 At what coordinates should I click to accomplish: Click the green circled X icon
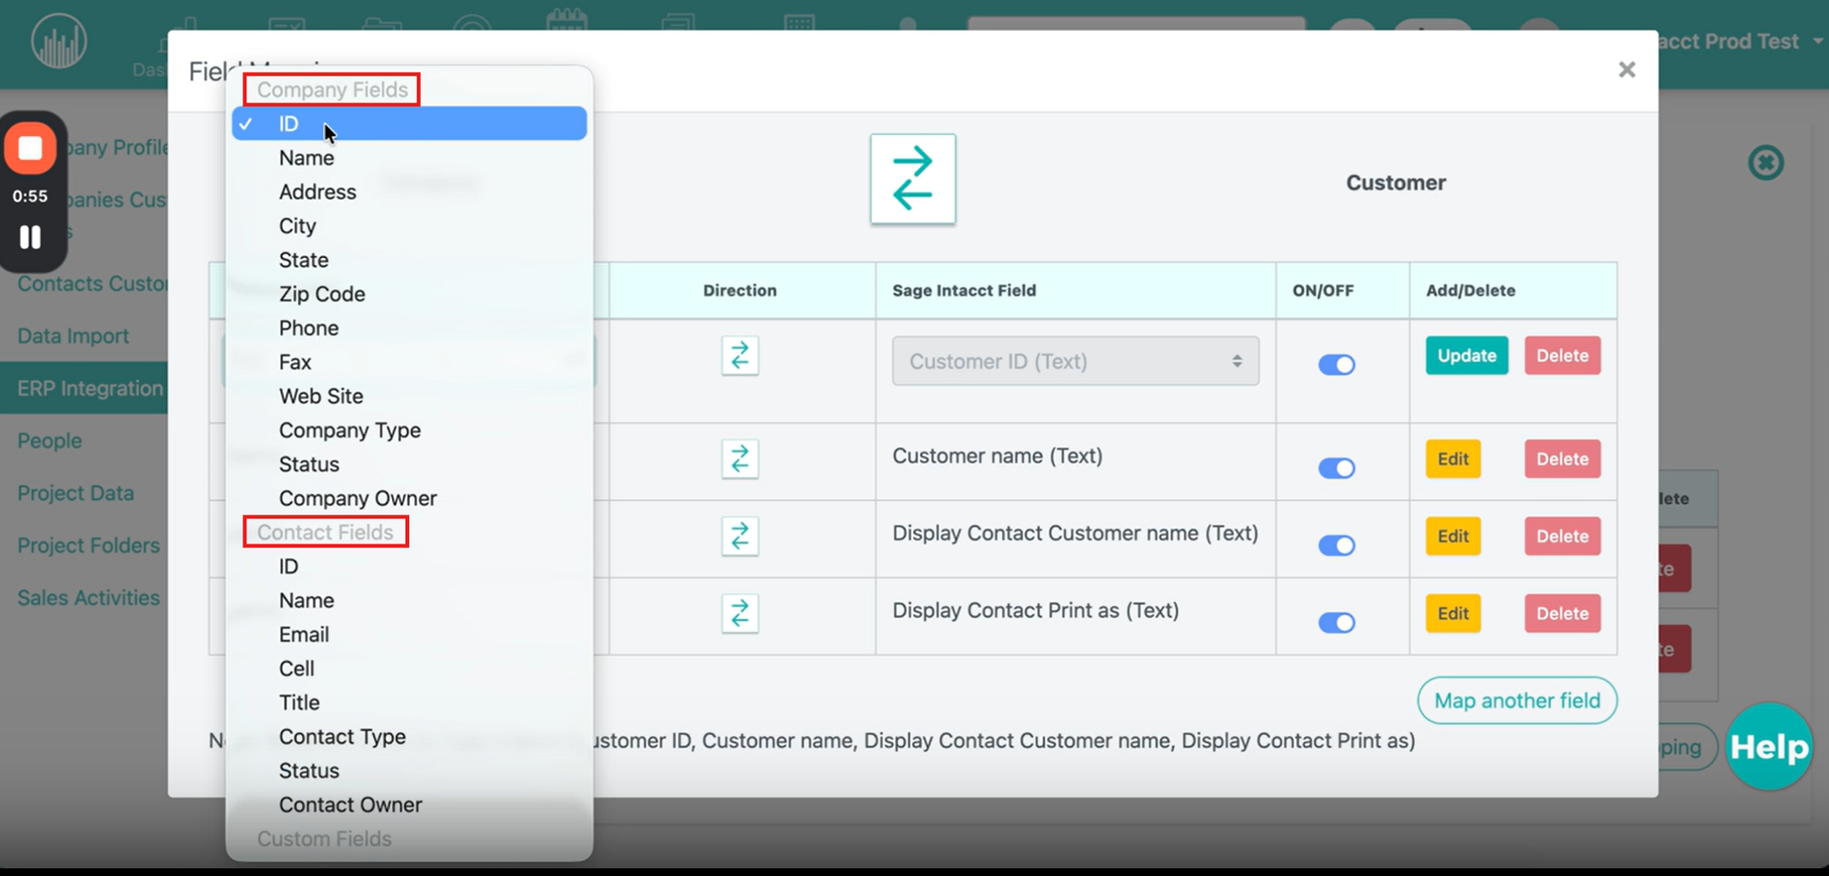pyautogui.click(x=1765, y=163)
